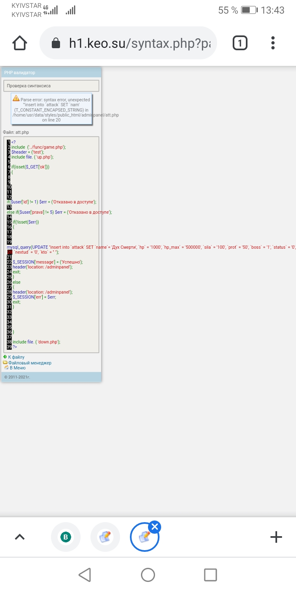Open 'Файловый менеджер' link
This screenshot has height=593, width=296.
coord(30,363)
